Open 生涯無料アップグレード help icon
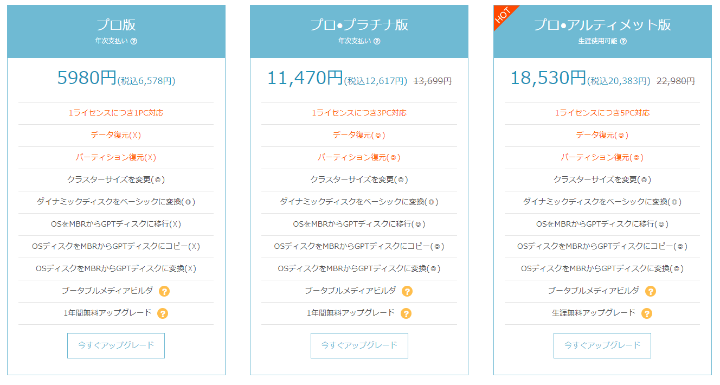 pyautogui.click(x=646, y=313)
